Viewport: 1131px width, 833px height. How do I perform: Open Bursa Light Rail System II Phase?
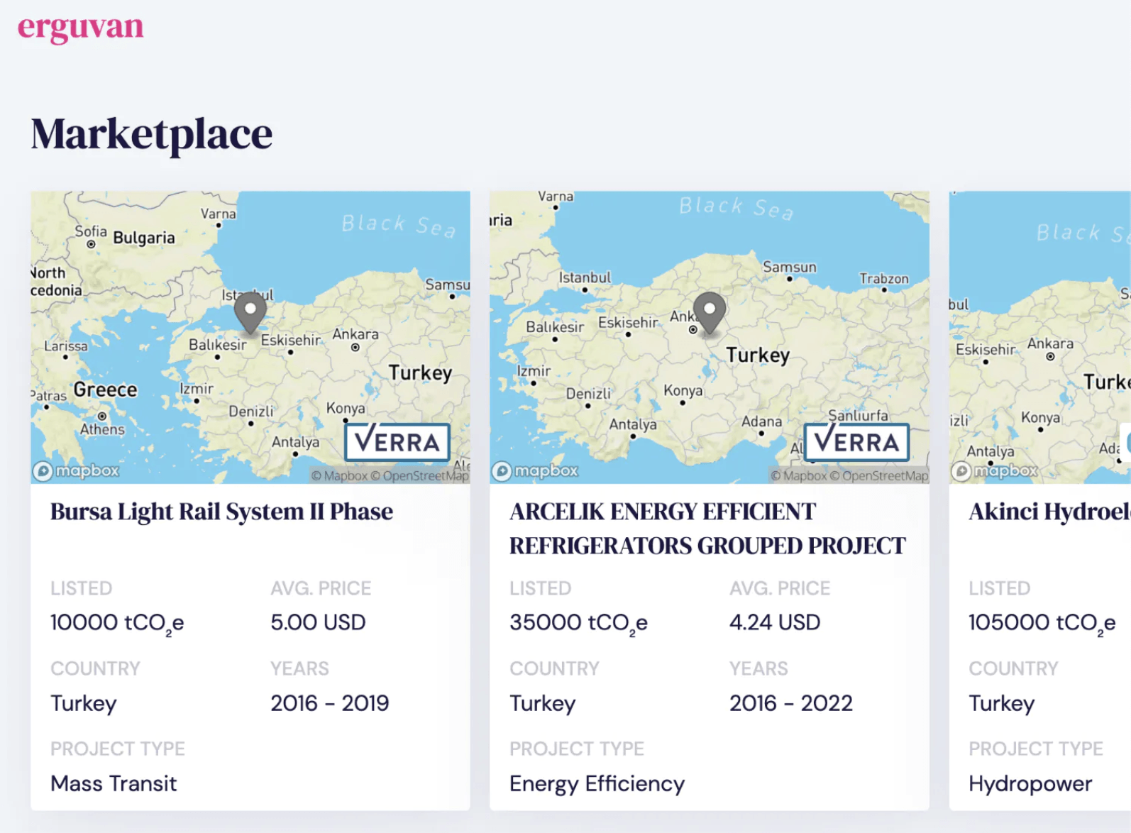click(221, 512)
